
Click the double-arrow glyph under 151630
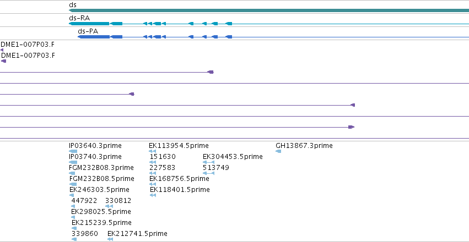click(x=153, y=162)
